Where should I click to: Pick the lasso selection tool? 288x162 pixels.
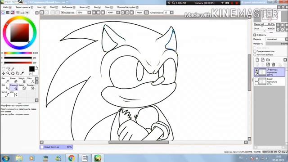click(x=8, y=69)
